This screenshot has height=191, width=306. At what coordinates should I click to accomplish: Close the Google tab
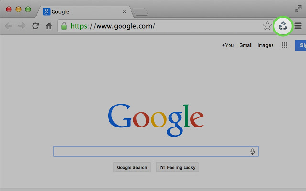click(x=124, y=12)
